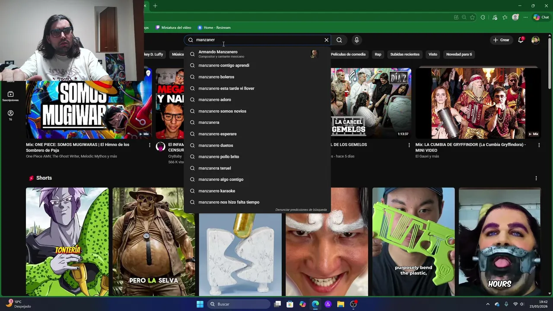
Task: Open the Home - Restream bookmark
Action: (214, 28)
